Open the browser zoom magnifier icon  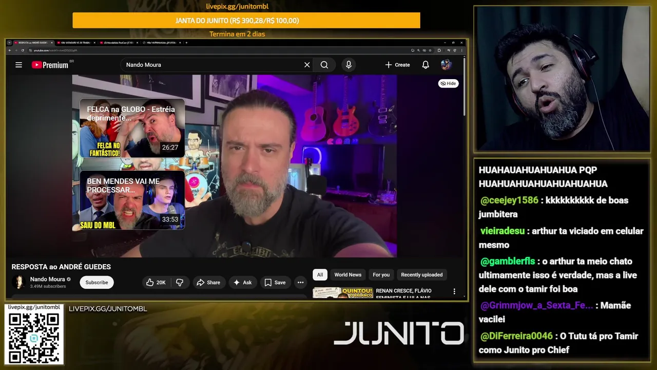(418, 50)
